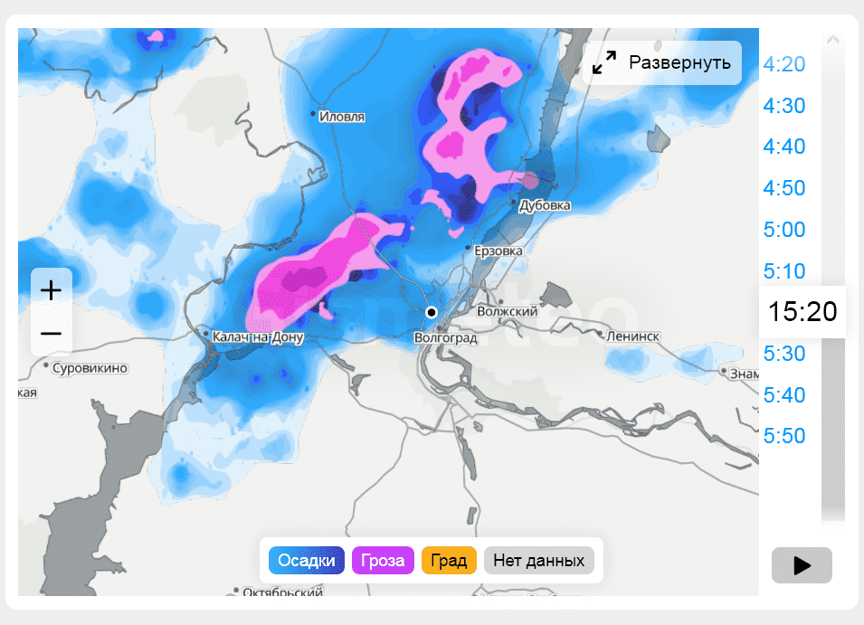Viewport: 864px width, 625px height.
Task: Zoom in the map with plus button
Action: pyautogui.click(x=52, y=290)
